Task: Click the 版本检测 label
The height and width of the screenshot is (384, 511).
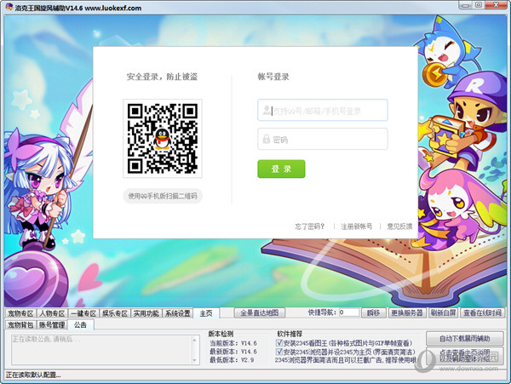Action: (x=221, y=334)
